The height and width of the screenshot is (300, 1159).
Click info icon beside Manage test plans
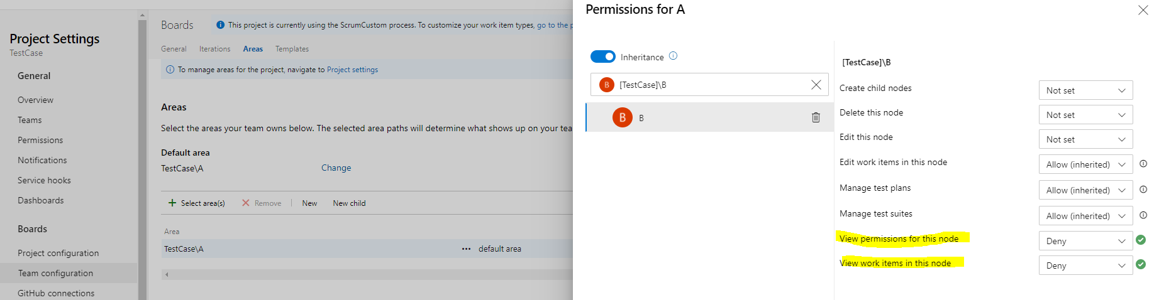point(1143,190)
